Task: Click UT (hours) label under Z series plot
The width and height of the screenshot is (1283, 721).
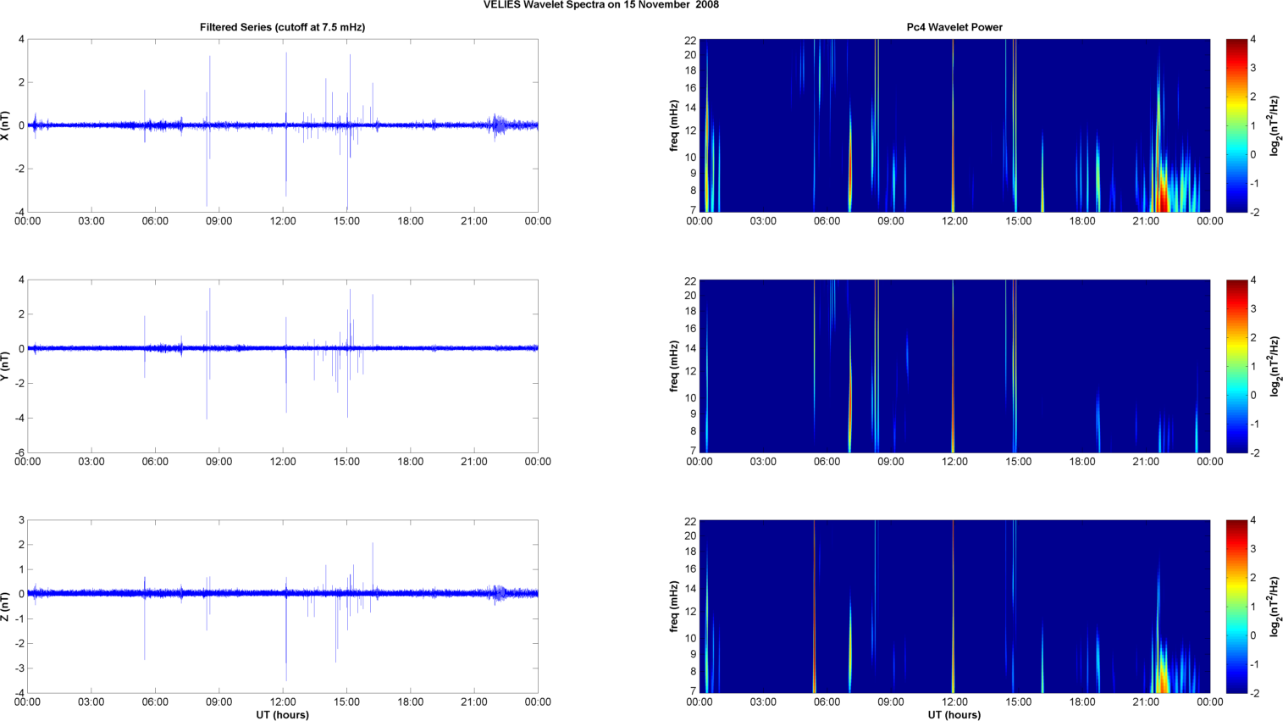Action: coord(282,715)
